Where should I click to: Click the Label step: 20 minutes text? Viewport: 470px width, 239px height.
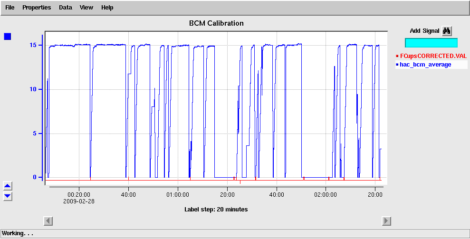tap(216, 210)
